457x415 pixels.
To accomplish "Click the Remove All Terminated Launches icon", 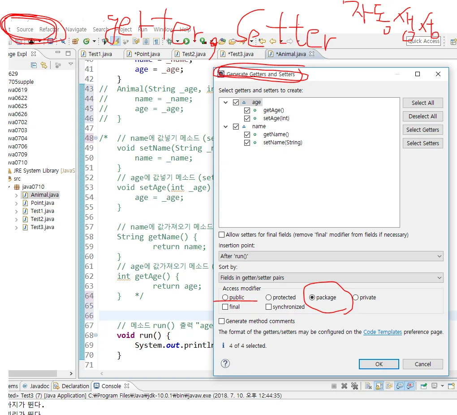I will tap(354, 386).
